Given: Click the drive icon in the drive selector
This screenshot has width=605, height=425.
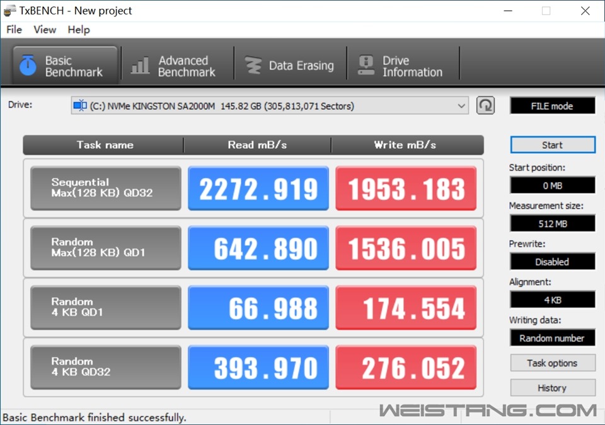Looking at the screenshot, I should [80, 106].
